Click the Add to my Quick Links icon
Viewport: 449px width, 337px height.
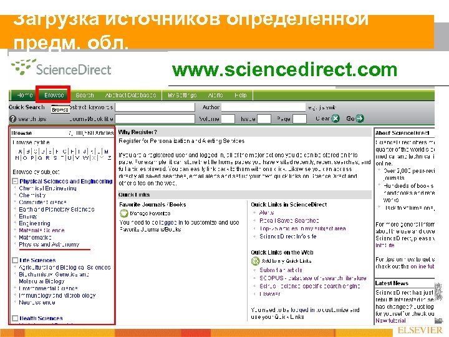tap(255, 261)
